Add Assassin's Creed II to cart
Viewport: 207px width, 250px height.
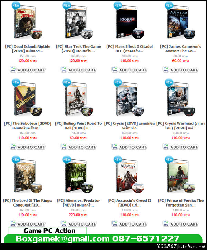[129, 224]
